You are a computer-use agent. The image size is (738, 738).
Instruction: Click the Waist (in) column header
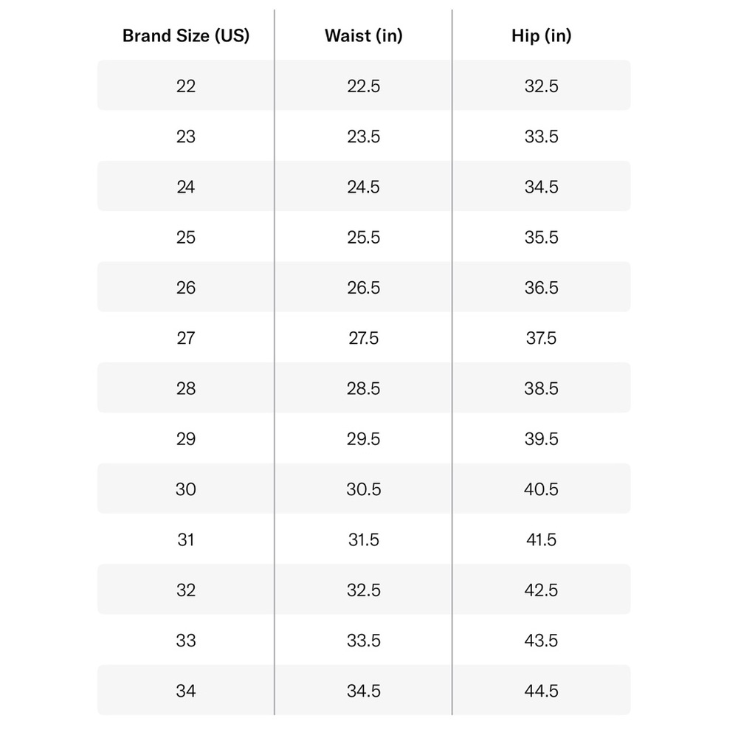click(363, 35)
